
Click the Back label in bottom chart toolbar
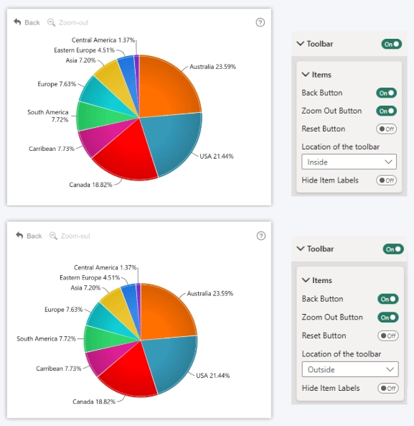tap(34, 236)
